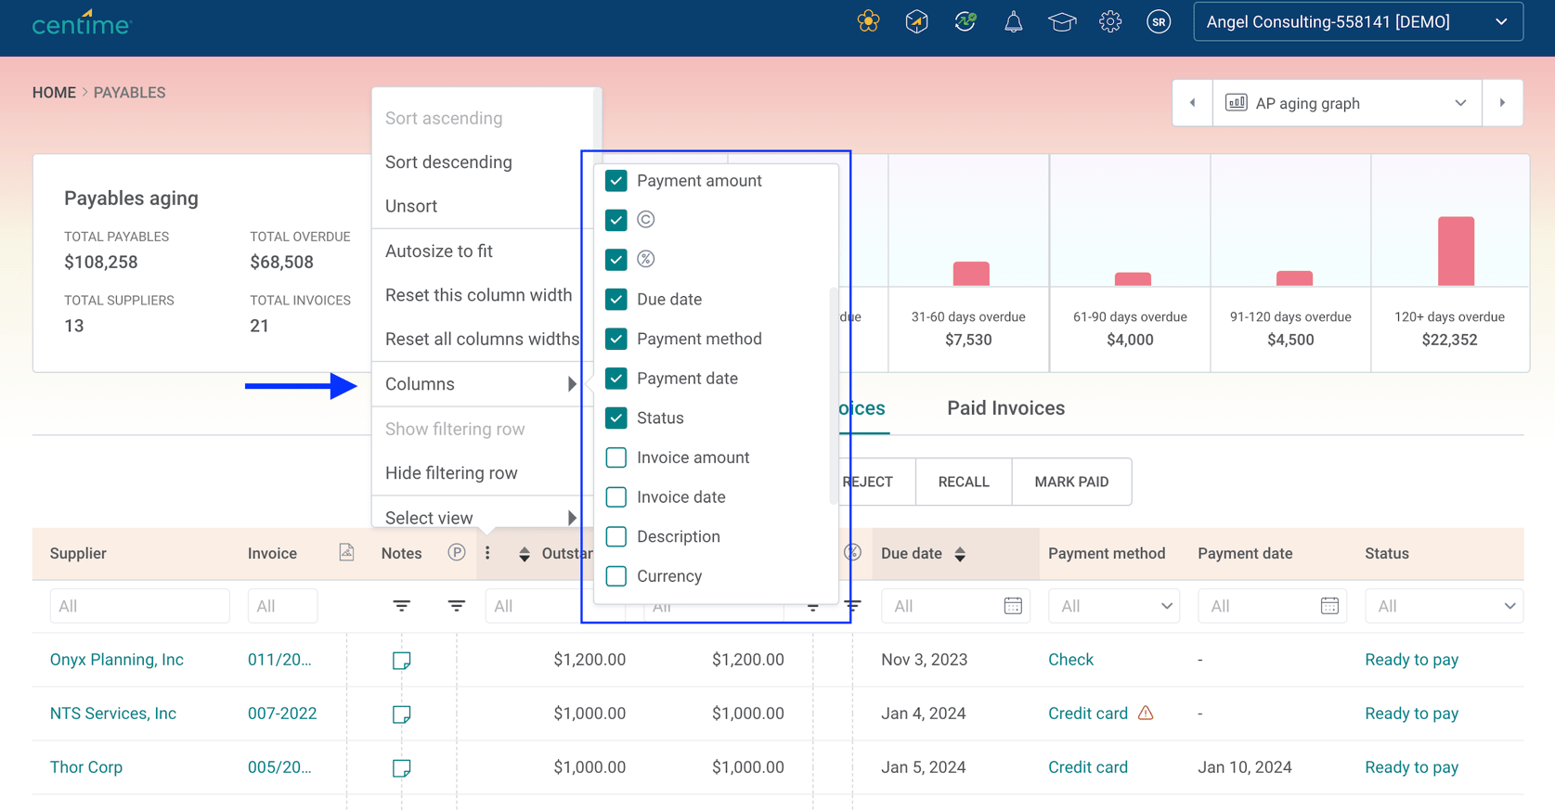Click the sync icon beside the bell
Screen dimensions: 1555x811
[965, 22]
